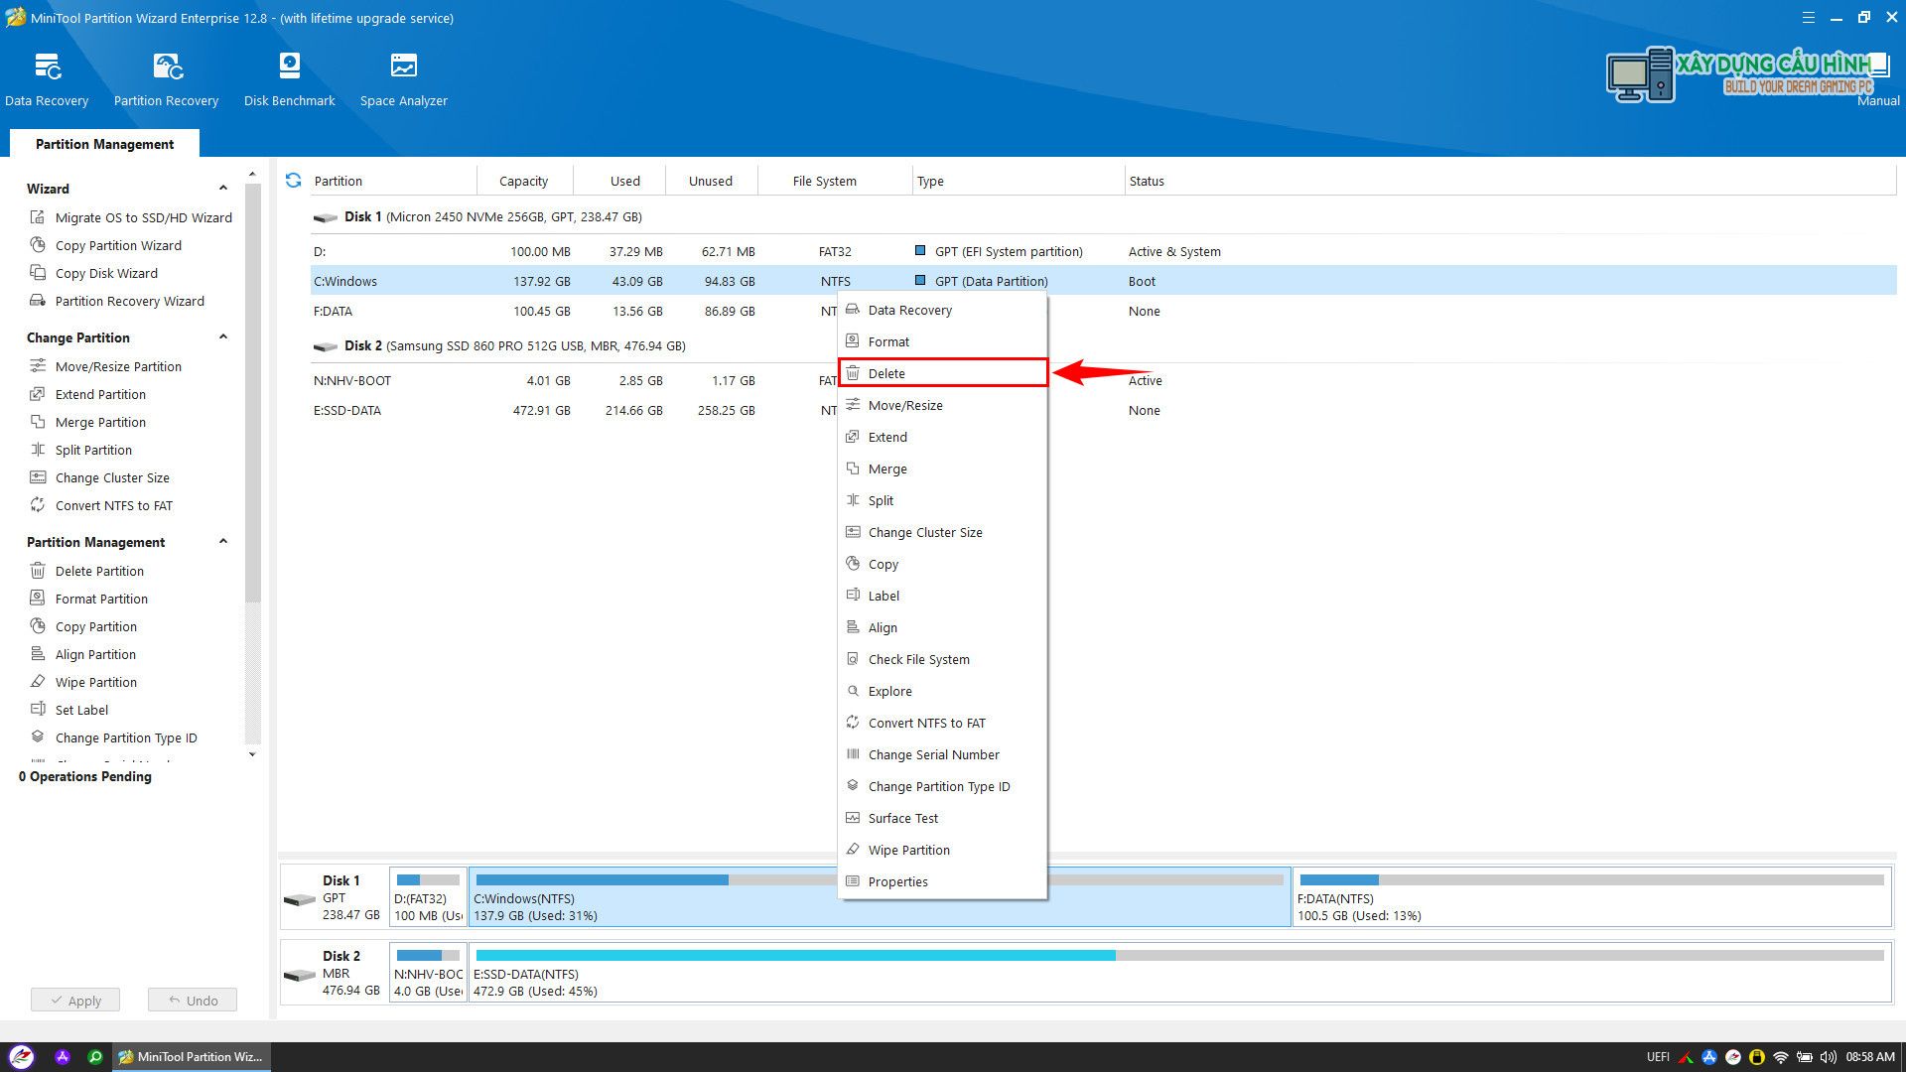This screenshot has height=1072, width=1906.
Task: Click the Apply button
Action: [75, 1001]
